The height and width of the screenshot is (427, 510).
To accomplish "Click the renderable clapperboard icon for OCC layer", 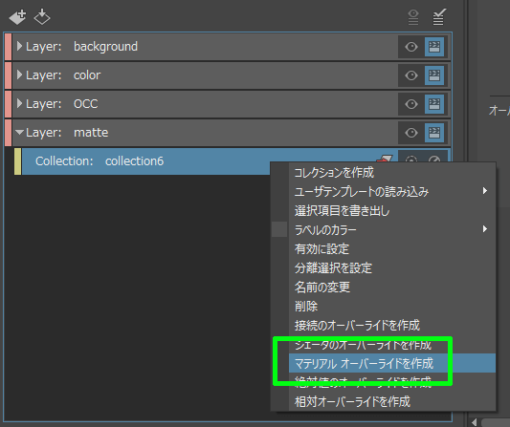I will [x=434, y=104].
